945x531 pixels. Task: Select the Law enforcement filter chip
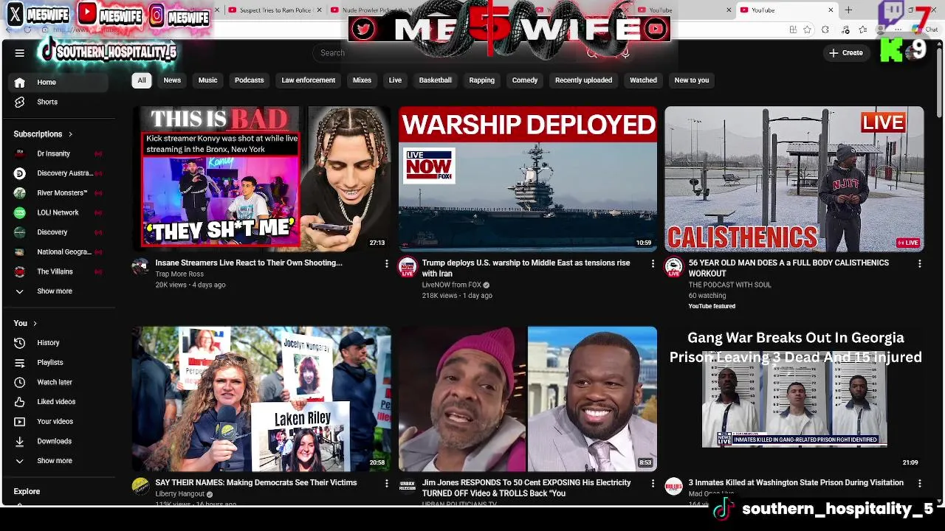309,80
